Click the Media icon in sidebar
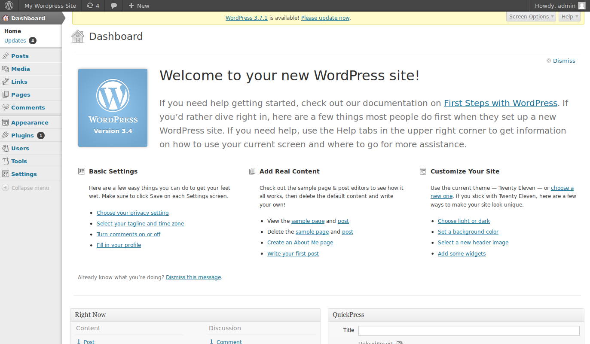 pyautogui.click(x=6, y=69)
